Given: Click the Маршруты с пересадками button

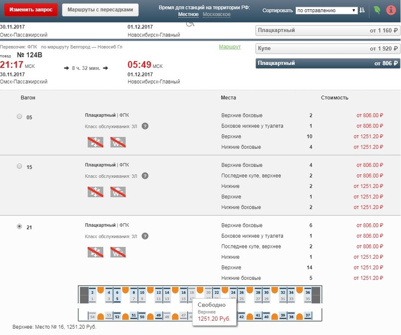Looking at the screenshot, I should click(x=100, y=10).
